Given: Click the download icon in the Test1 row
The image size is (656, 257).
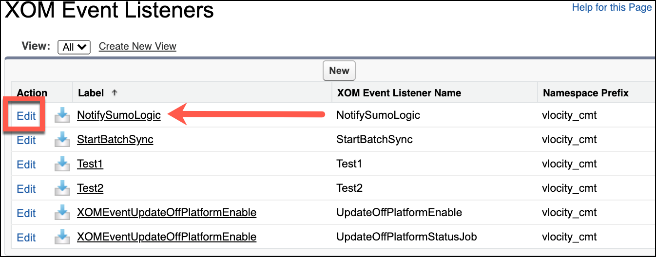Looking at the screenshot, I should [x=62, y=164].
